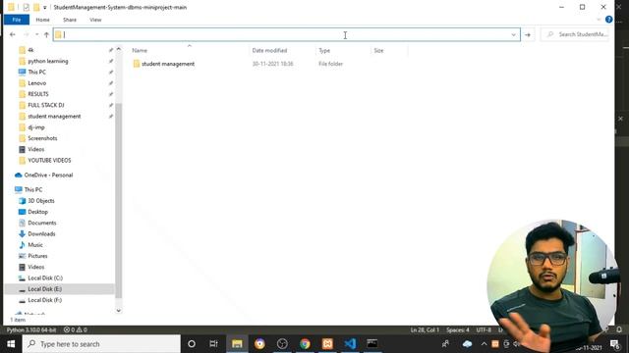629x353 pixels.
Task: Open Local Disk (F:) in sidebar
Action: pos(44,300)
